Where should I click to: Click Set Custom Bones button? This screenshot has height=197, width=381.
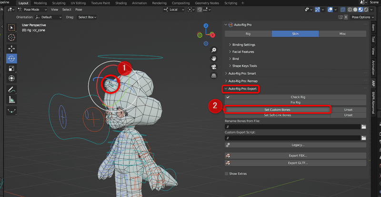(x=277, y=110)
